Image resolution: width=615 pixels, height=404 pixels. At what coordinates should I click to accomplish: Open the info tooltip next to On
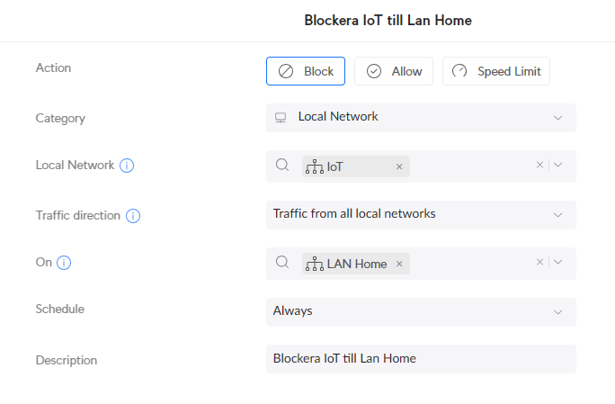tap(64, 262)
